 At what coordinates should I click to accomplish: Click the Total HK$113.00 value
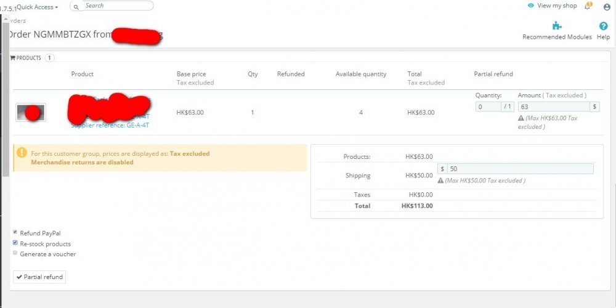coord(417,206)
